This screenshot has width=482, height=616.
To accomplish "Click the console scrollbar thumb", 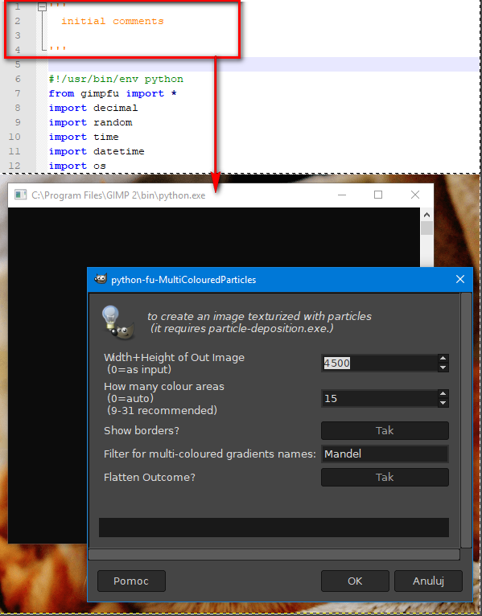I will (427, 228).
